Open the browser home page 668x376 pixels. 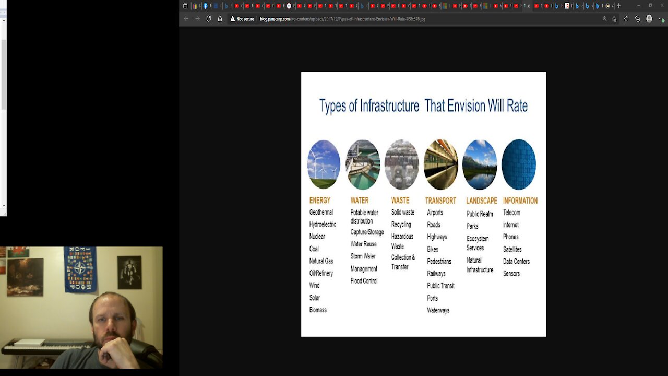point(220,19)
